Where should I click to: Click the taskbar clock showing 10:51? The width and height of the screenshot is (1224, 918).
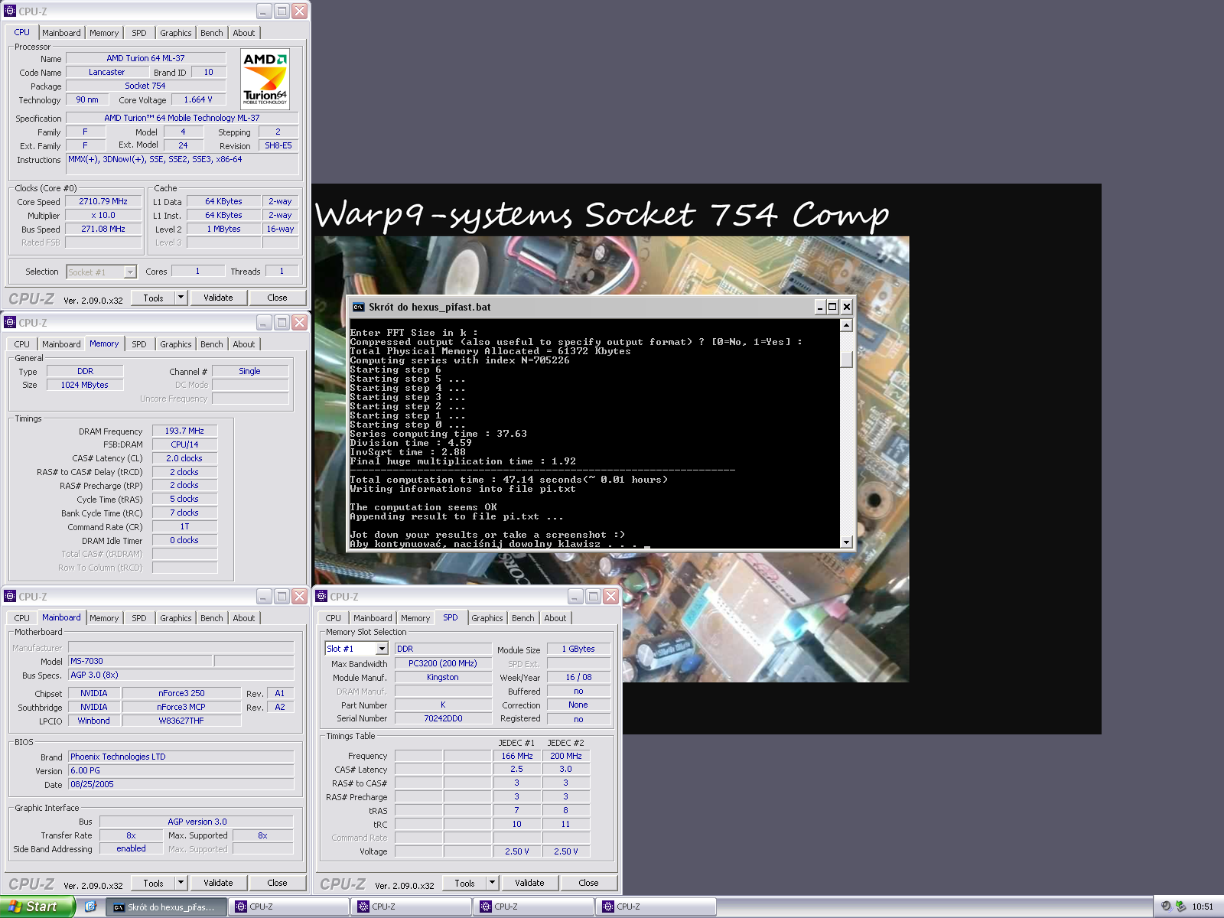click(x=1203, y=907)
